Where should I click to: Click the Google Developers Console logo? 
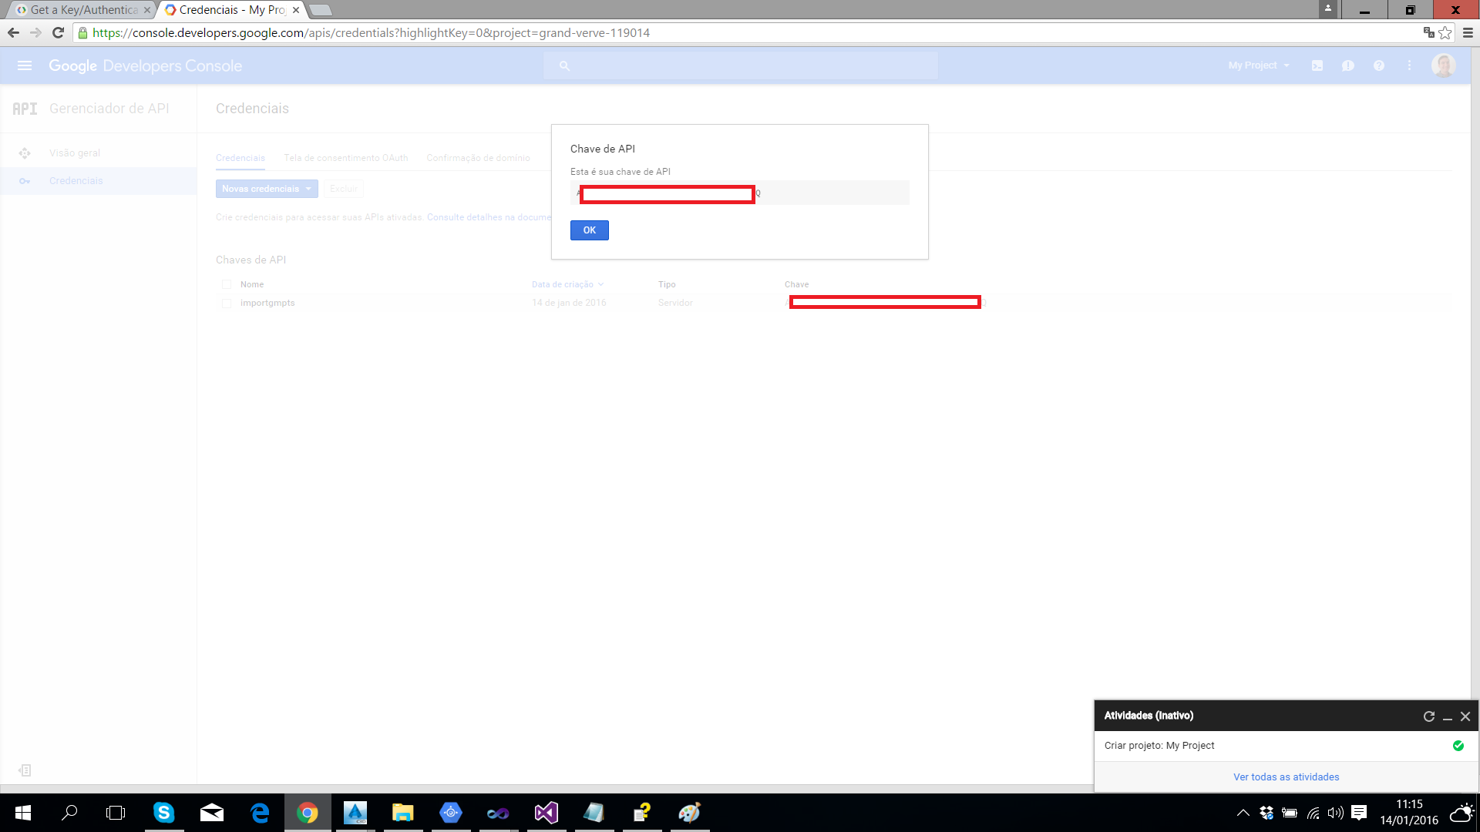tap(145, 66)
